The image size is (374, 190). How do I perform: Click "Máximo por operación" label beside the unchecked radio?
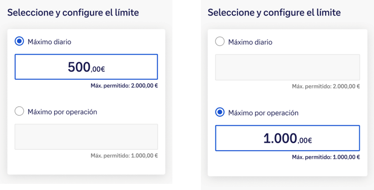(x=62, y=112)
